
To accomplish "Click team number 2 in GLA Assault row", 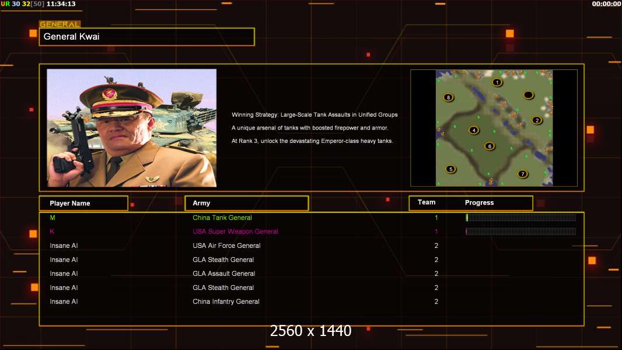I will [436, 274].
